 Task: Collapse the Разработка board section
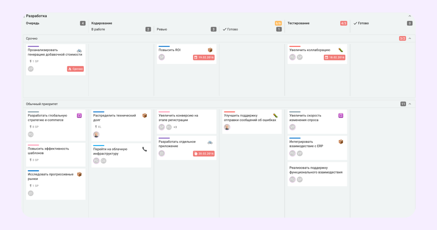(x=410, y=16)
